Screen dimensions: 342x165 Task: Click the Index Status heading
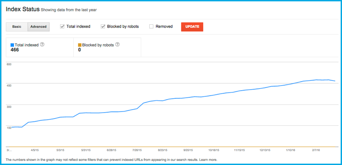(x=23, y=9)
